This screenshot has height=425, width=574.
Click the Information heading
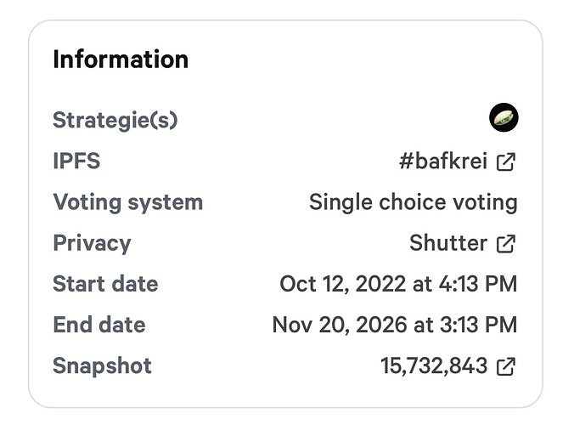coord(121,59)
